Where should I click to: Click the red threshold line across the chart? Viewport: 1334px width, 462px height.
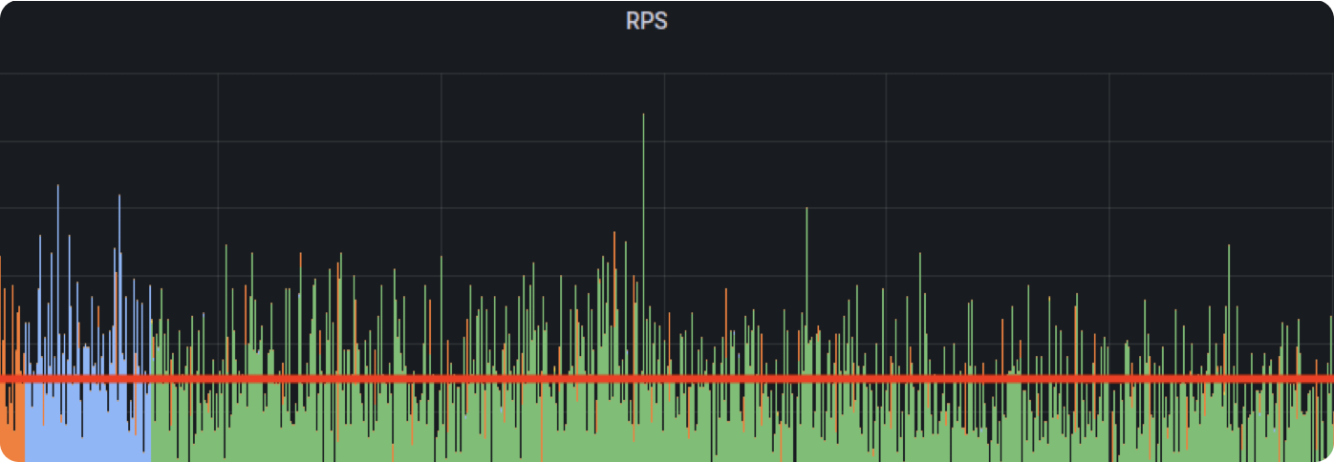pyautogui.click(x=667, y=379)
